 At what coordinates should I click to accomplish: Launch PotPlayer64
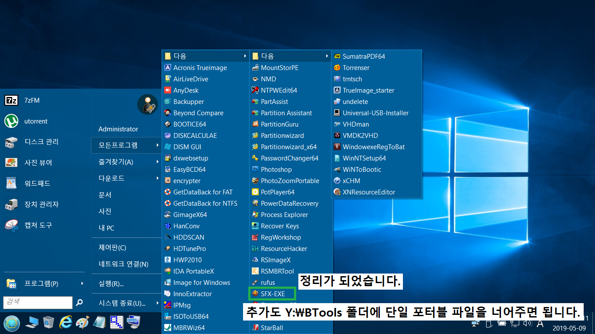pos(291,192)
